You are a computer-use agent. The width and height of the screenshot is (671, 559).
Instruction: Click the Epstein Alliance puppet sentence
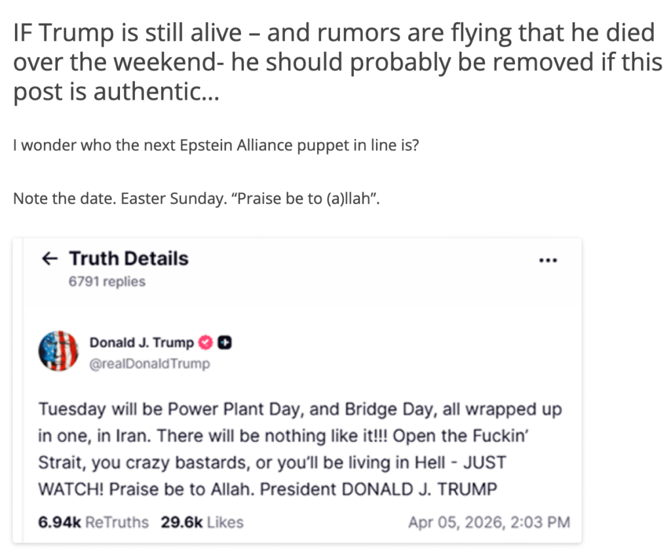(216, 145)
